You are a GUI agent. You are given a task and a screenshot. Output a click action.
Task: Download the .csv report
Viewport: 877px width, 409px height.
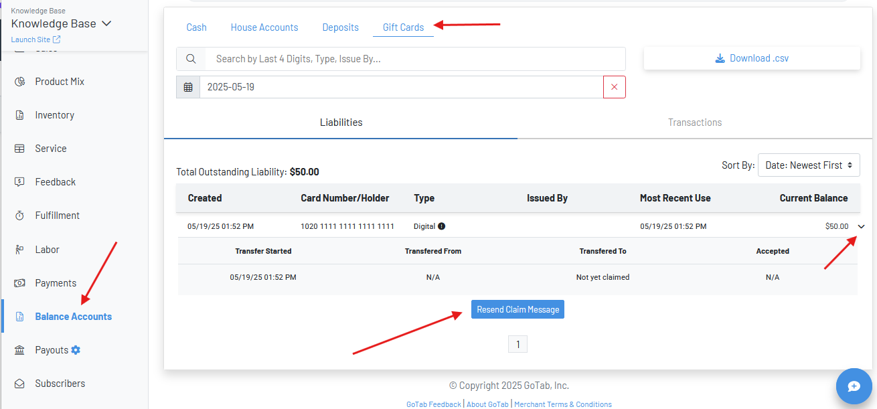click(x=752, y=58)
